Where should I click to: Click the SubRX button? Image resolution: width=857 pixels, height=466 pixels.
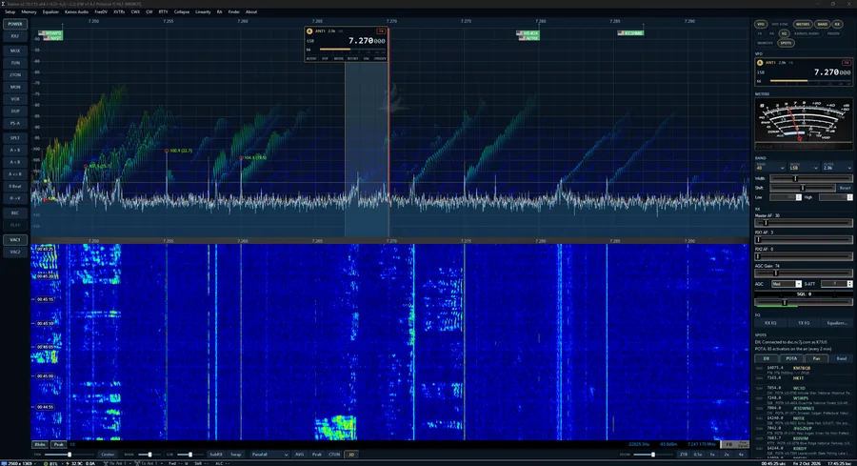pyautogui.click(x=216, y=455)
